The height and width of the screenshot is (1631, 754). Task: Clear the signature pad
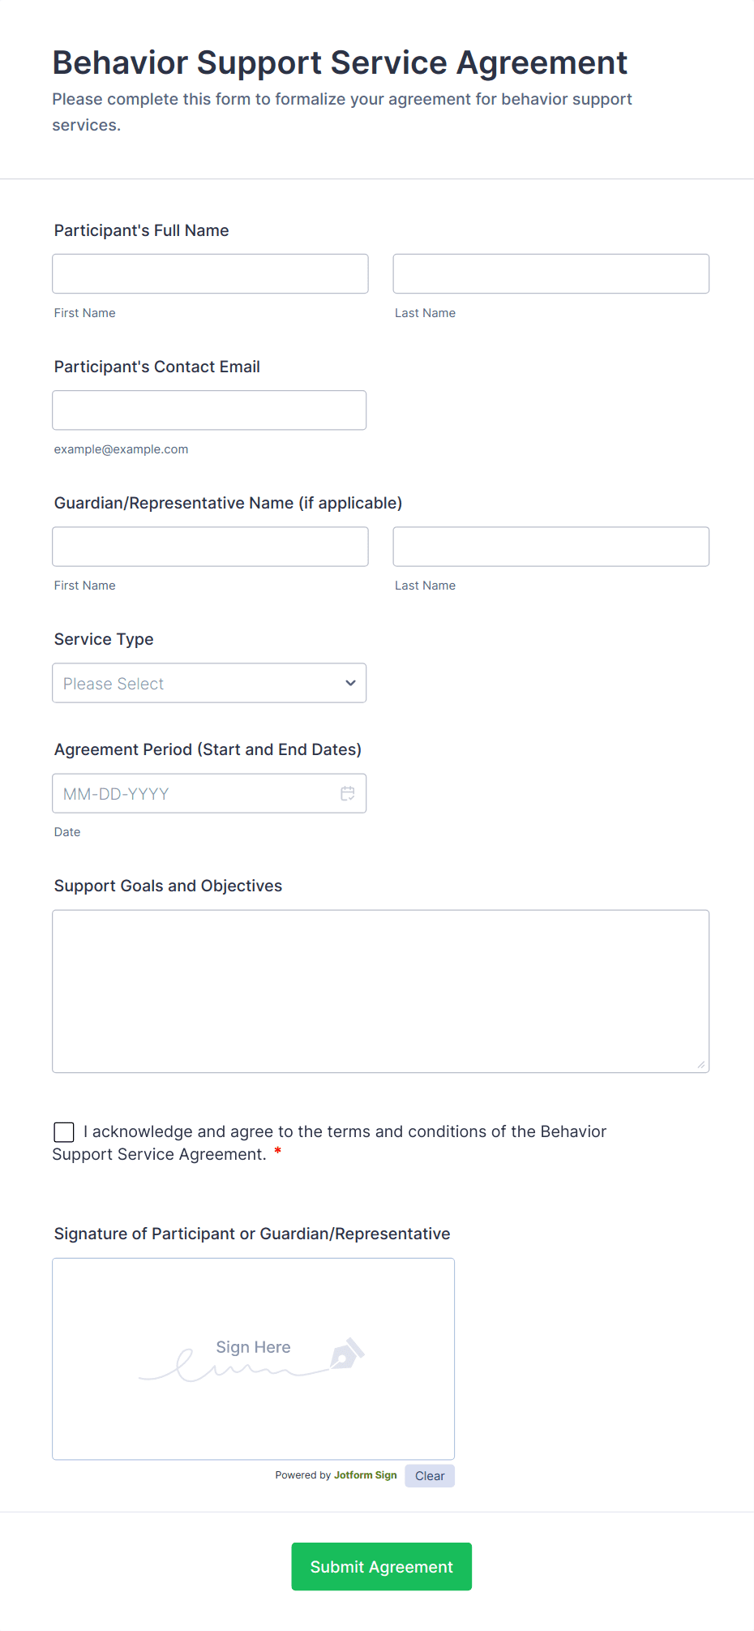pos(430,1475)
